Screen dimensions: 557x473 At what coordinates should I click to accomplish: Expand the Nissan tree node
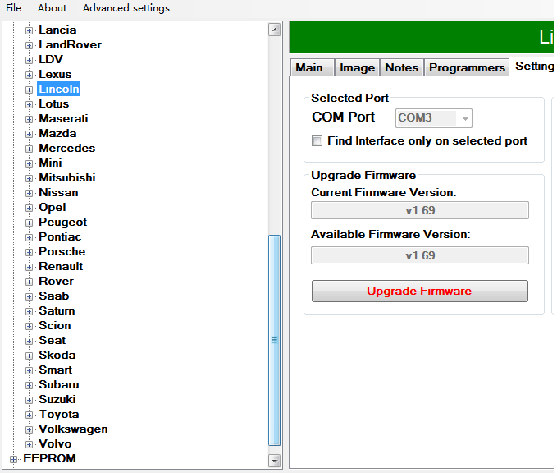tap(30, 193)
